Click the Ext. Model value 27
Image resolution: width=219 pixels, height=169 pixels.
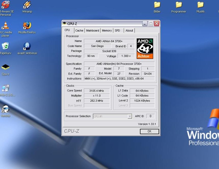pos(119,74)
